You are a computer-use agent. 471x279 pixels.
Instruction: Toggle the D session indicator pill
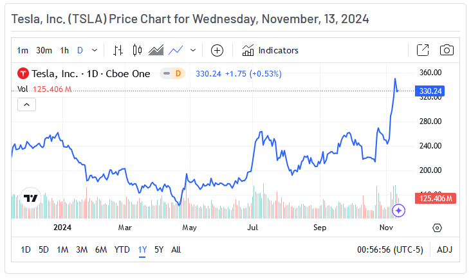click(x=172, y=73)
